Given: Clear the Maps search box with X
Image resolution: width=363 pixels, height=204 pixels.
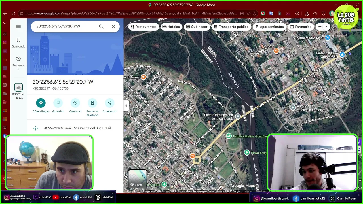Looking at the screenshot, I should coord(113,27).
